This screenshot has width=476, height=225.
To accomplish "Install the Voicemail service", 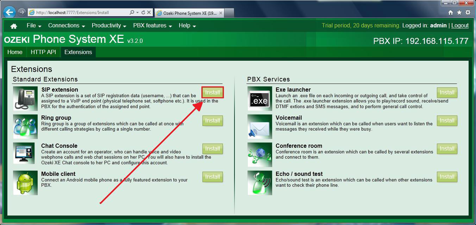I will [x=447, y=121].
